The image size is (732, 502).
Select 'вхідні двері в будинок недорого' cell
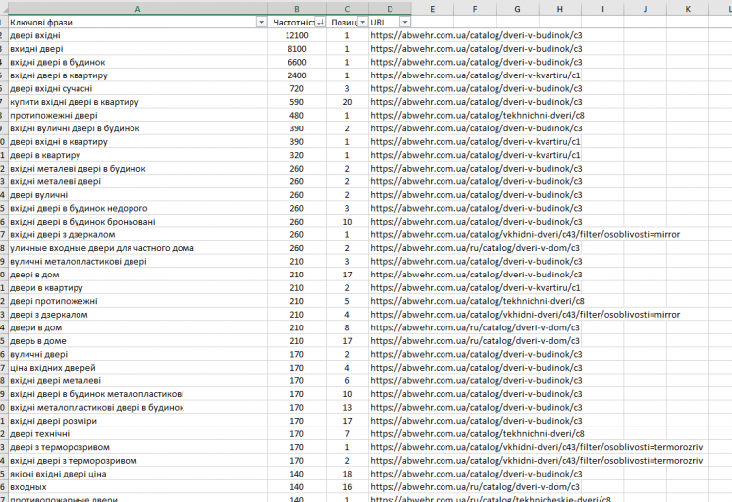point(137,209)
